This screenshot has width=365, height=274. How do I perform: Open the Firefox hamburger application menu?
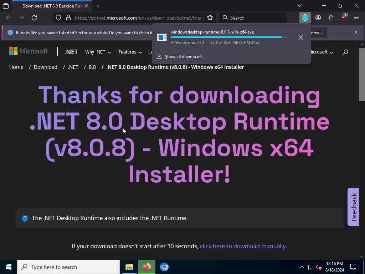(x=356, y=17)
